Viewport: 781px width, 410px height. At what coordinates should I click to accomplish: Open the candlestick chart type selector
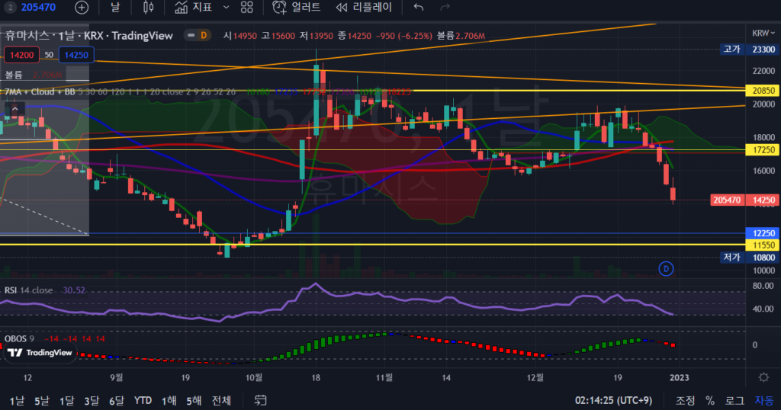click(149, 8)
